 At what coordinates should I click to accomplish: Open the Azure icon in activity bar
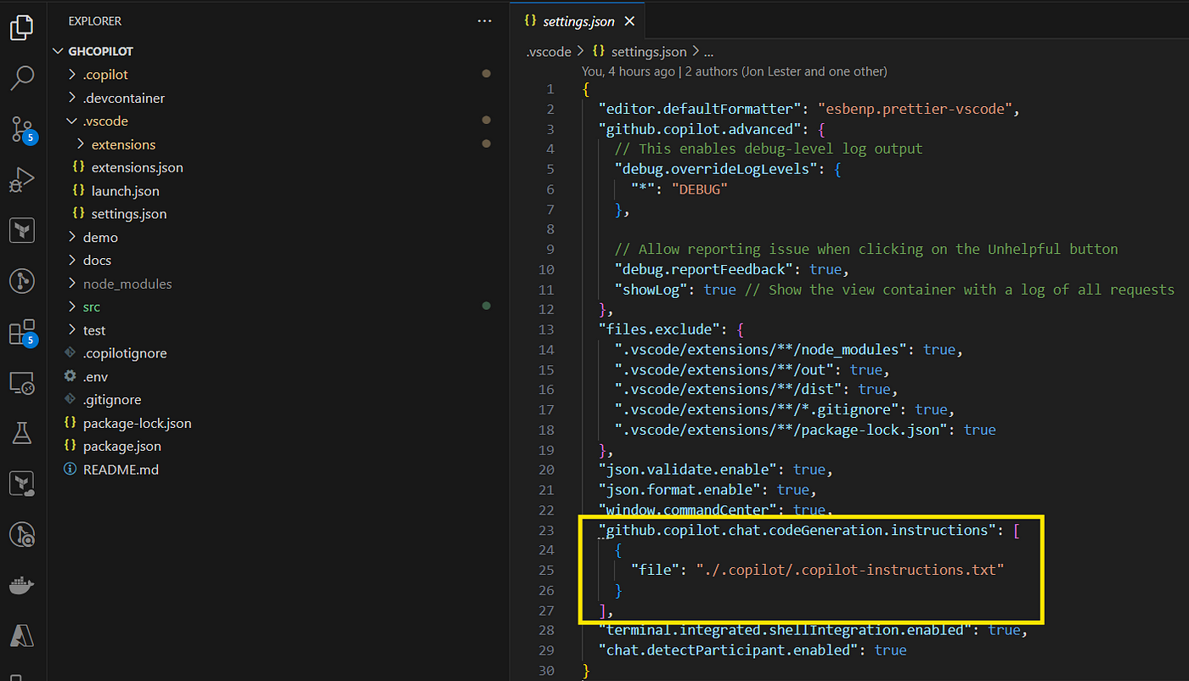click(x=22, y=635)
